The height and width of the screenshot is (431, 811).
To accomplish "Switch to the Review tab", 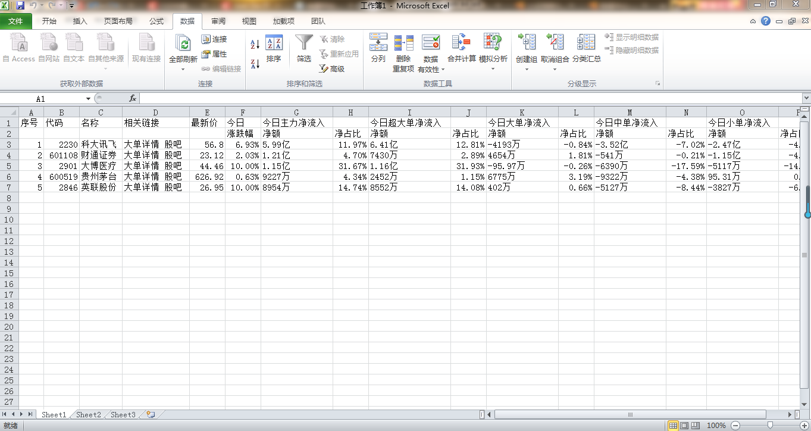I will pyautogui.click(x=218, y=21).
